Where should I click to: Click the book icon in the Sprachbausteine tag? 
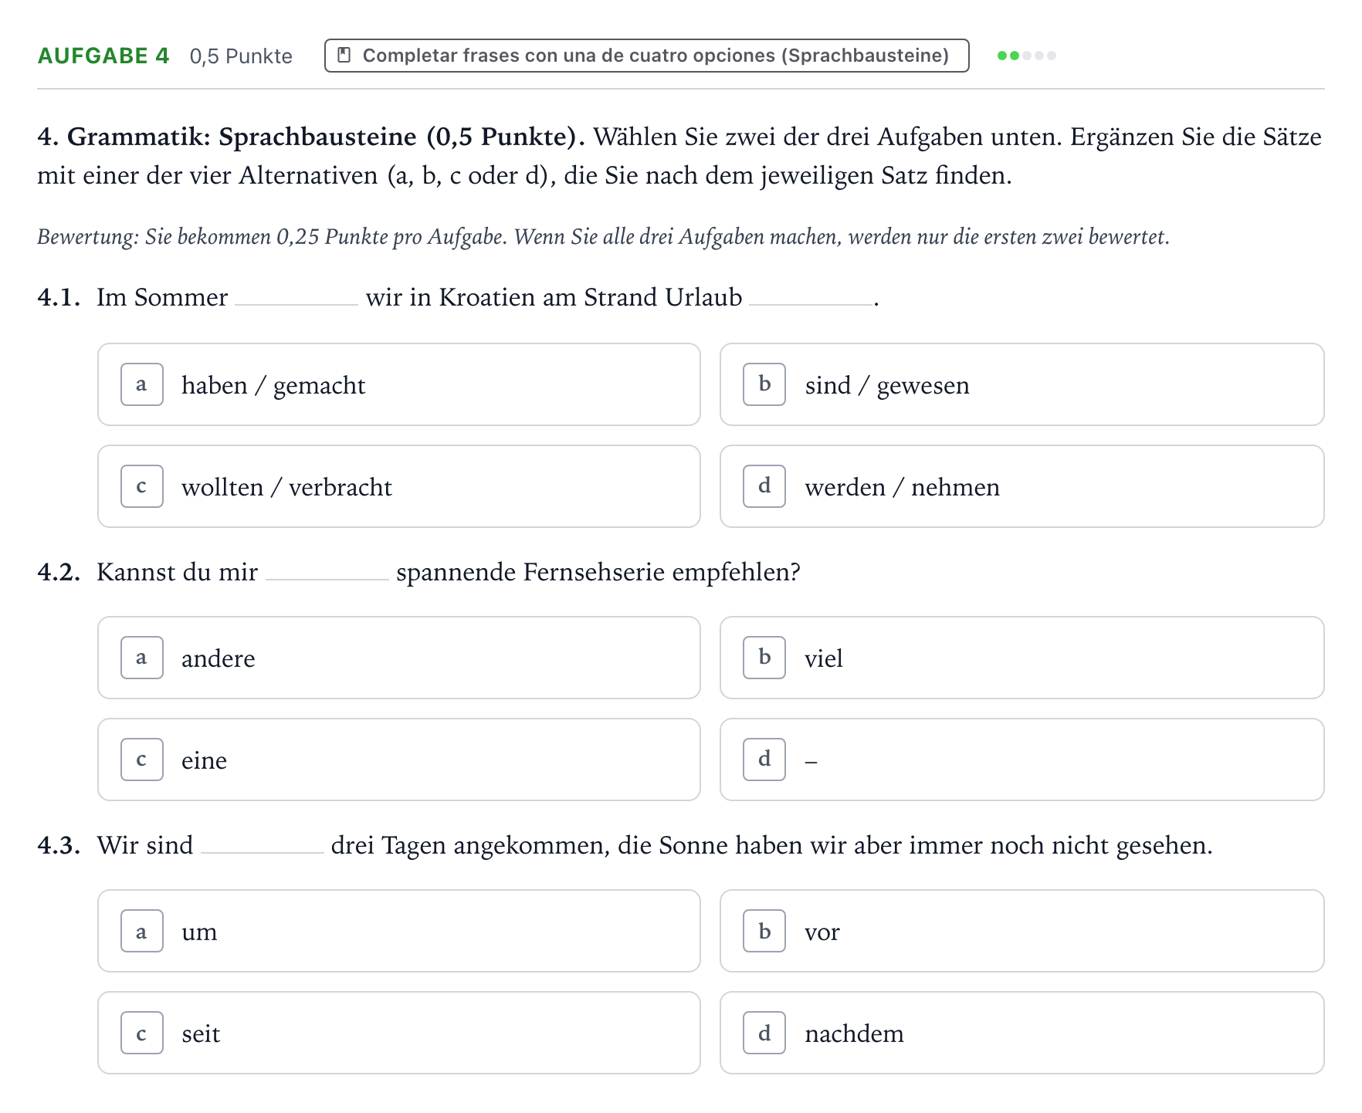tap(344, 56)
